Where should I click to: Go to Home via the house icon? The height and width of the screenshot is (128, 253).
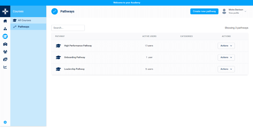click(5, 21)
